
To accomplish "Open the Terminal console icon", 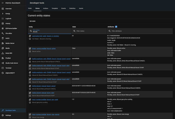I will tap(3, 68).
